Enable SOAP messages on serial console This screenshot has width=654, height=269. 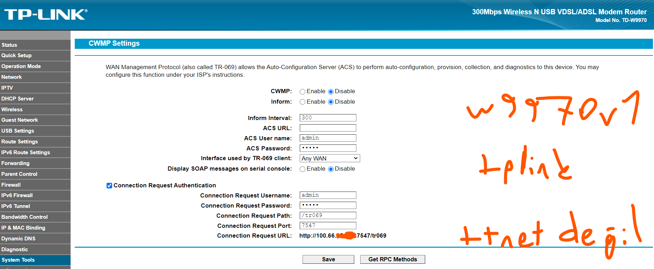click(x=303, y=169)
